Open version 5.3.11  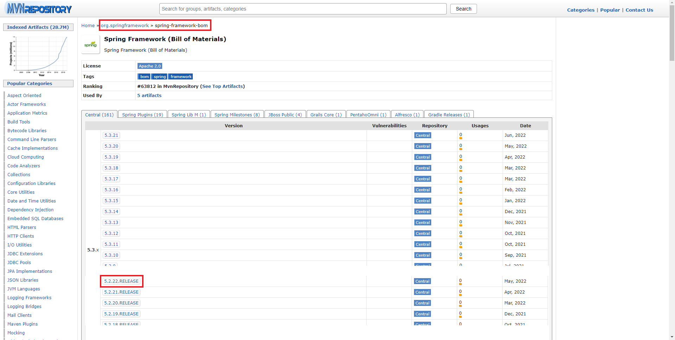coord(111,244)
